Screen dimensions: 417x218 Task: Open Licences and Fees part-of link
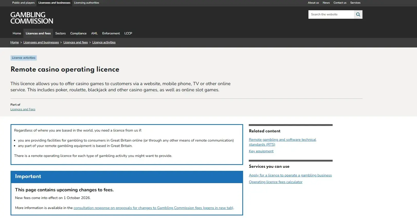(x=23, y=110)
